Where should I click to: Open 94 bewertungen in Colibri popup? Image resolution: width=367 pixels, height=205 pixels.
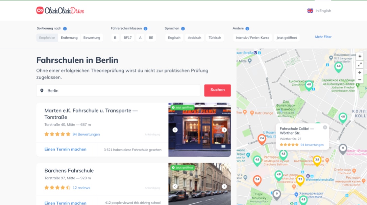[x=312, y=145]
